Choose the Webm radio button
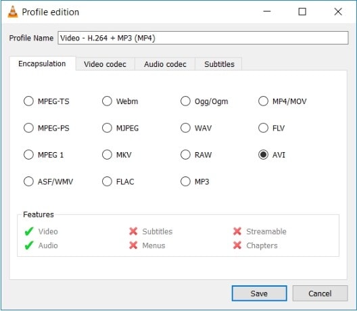 (120, 101)
